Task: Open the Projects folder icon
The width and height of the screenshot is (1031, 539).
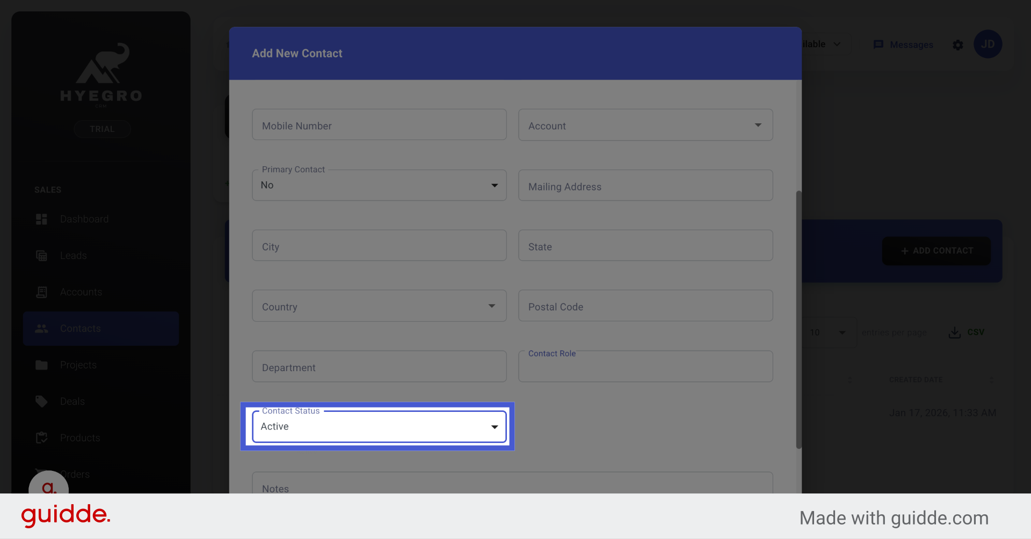Action: pyautogui.click(x=41, y=365)
